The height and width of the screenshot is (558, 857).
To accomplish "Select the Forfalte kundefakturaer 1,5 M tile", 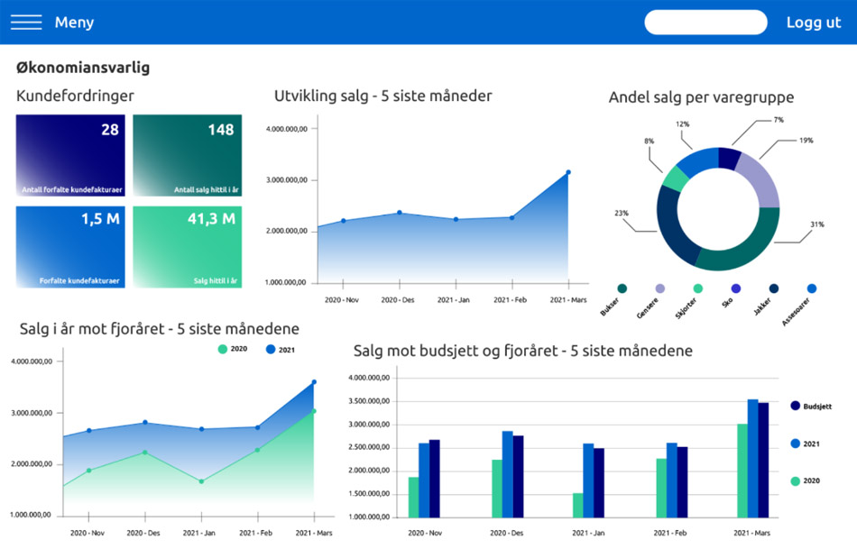I will [70, 247].
